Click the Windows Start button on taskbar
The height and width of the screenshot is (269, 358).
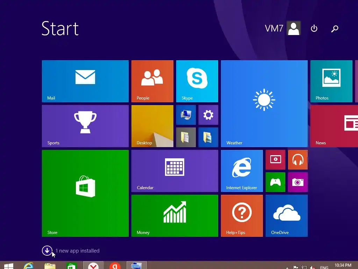click(x=9, y=266)
